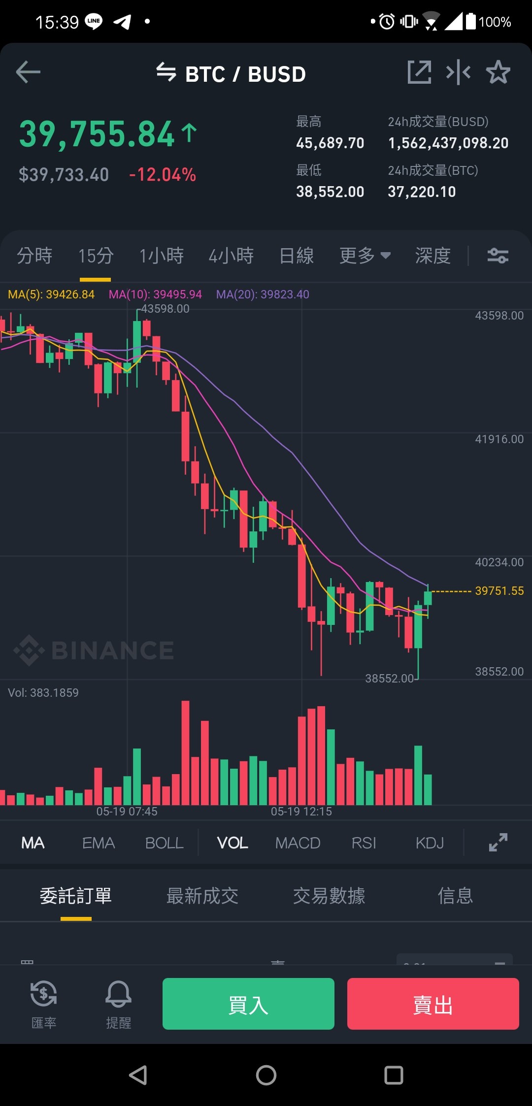Add BTC/BUSD to favorites star
532x1106 pixels.
coord(498,72)
